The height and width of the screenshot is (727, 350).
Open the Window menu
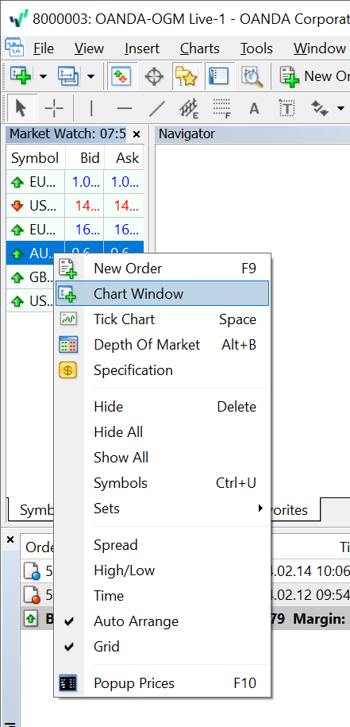click(319, 48)
